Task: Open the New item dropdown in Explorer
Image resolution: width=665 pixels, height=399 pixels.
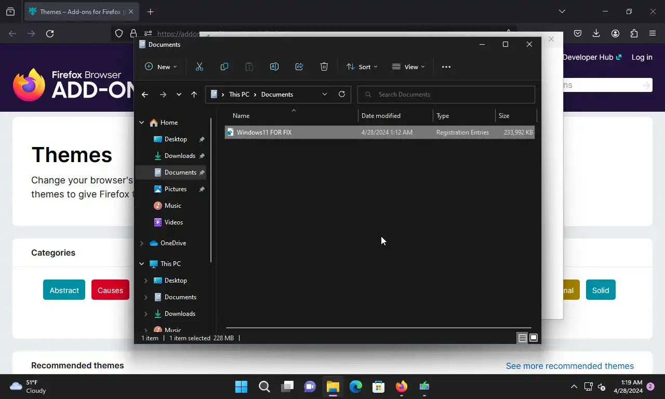Action: pyautogui.click(x=161, y=66)
